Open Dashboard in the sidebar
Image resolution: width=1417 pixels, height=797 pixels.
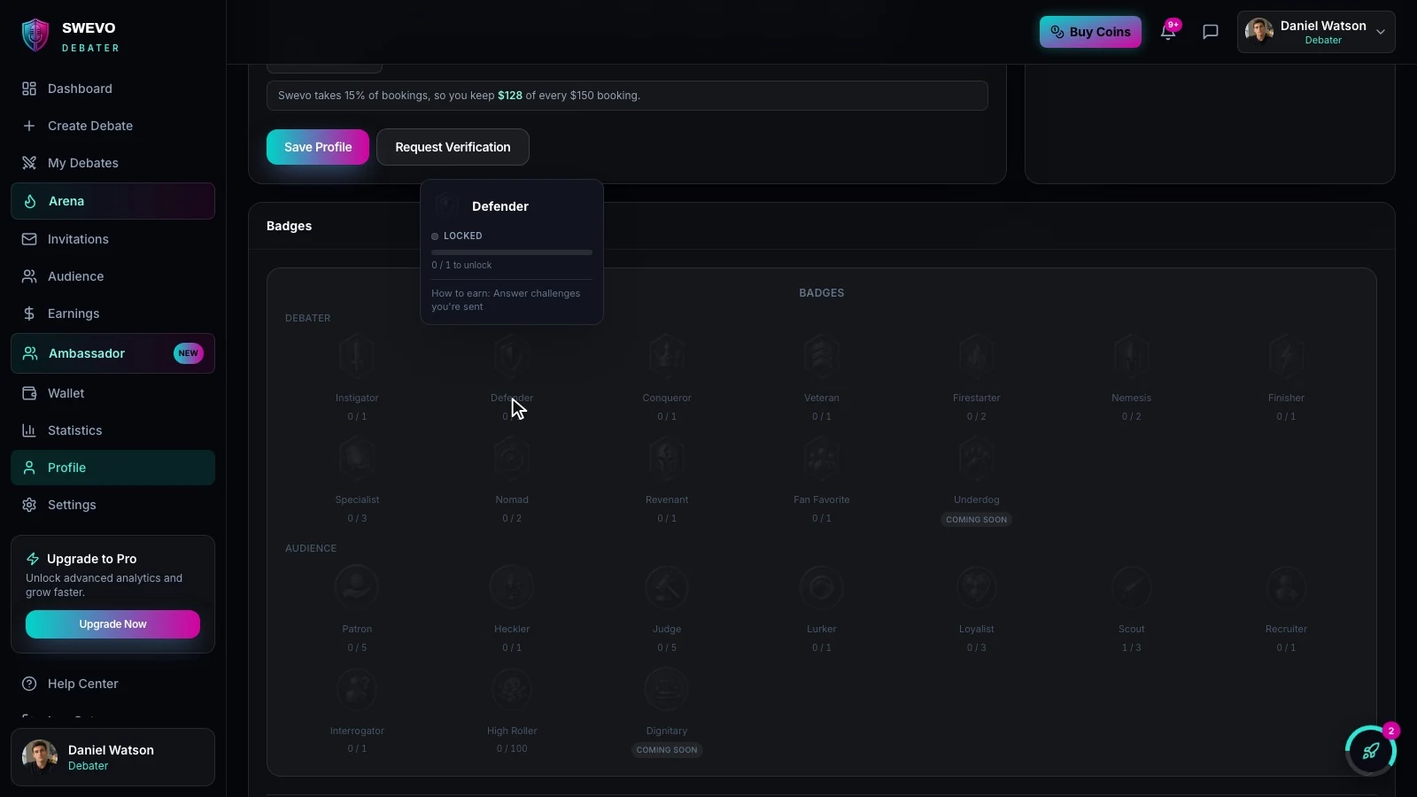(x=112, y=89)
